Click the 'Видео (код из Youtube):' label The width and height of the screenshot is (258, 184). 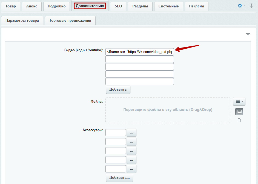(84, 50)
